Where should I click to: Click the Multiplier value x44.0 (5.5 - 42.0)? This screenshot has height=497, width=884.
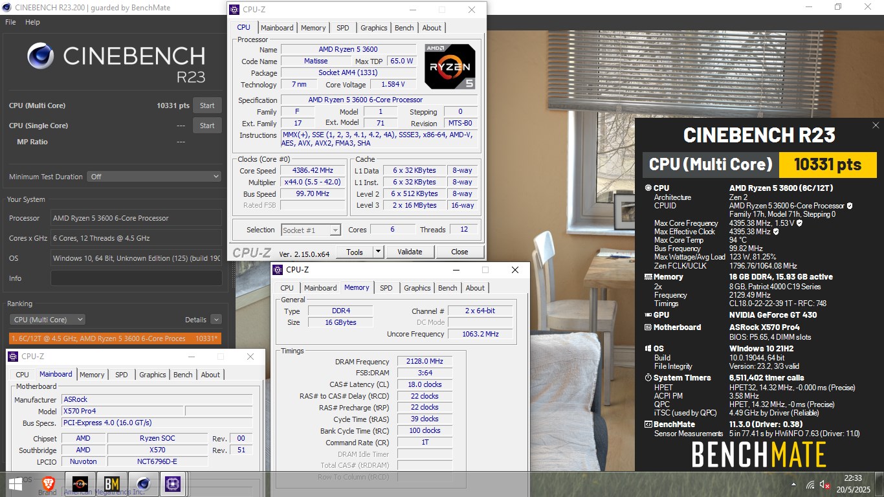pyautogui.click(x=313, y=182)
